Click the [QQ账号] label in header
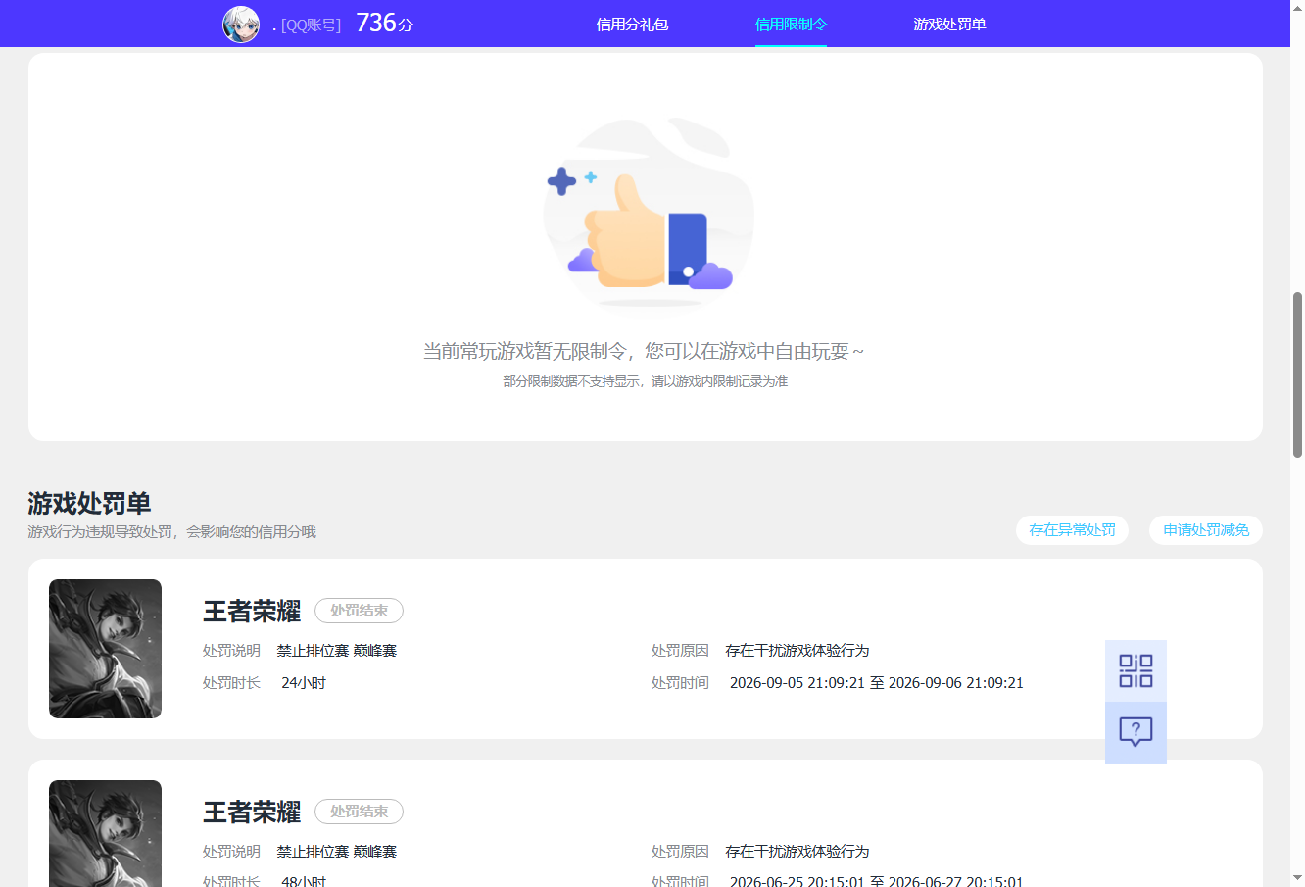Image resolution: width=1305 pixels, height=887 pixels. tap(311, 25)
